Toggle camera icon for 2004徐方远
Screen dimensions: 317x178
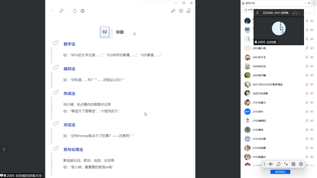tap(312, 66)
